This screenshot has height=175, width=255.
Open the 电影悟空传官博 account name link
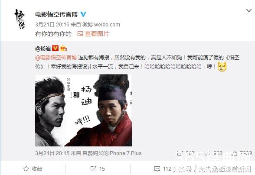click(56, 15)
